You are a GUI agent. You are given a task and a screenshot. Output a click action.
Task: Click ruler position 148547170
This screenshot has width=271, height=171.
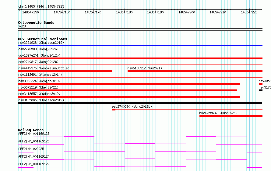click(x=93, y=12)
